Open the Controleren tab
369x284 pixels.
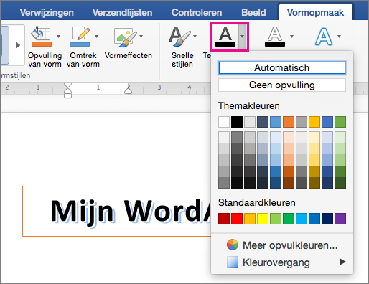tap(197, 12)
